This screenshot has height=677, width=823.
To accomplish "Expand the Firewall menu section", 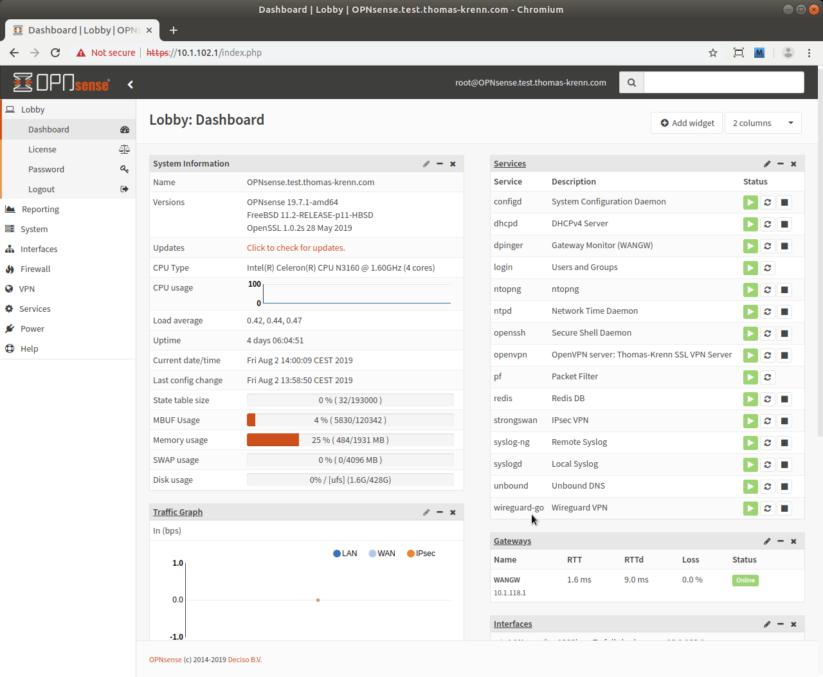I will pyautogui.click(x=35, y=269).
